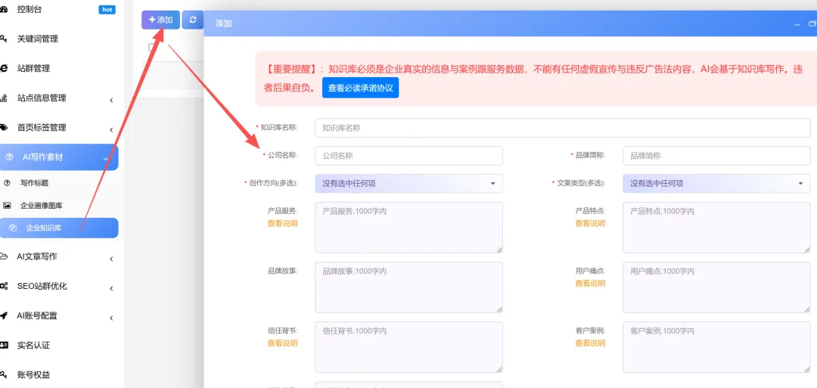Click the tags icon beside 首页标签管理
Image resolution: width=817 pixels, height=388 pixels.
pos(4,128)
